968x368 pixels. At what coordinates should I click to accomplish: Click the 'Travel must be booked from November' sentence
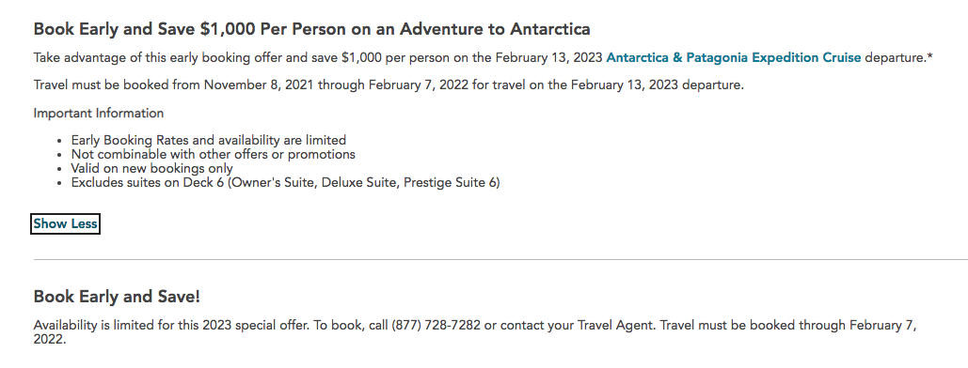389,85
